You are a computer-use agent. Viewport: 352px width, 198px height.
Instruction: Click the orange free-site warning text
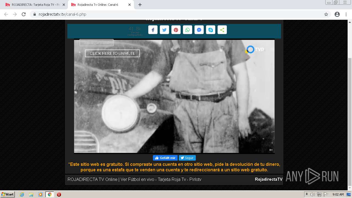[174, 167]
